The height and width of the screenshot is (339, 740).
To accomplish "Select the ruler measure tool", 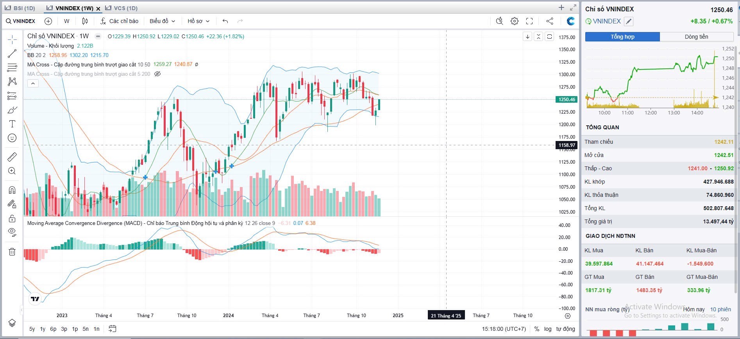I will 12,157.
